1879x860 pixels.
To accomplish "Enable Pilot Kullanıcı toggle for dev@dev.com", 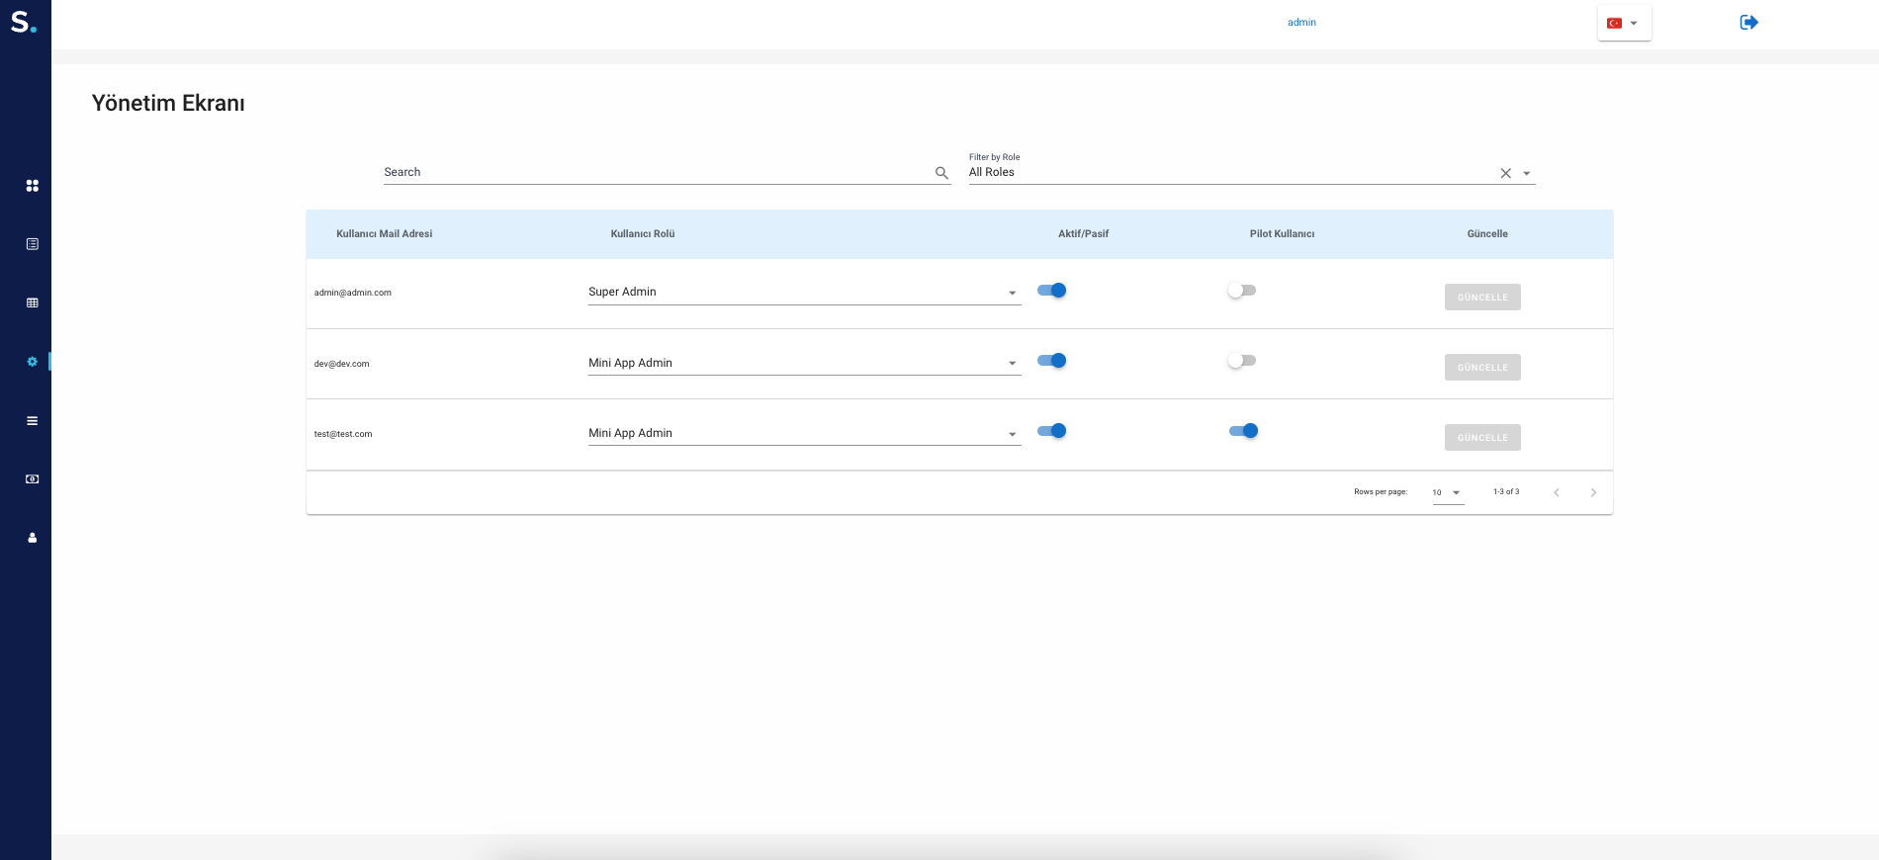I will click(1241, 361).
